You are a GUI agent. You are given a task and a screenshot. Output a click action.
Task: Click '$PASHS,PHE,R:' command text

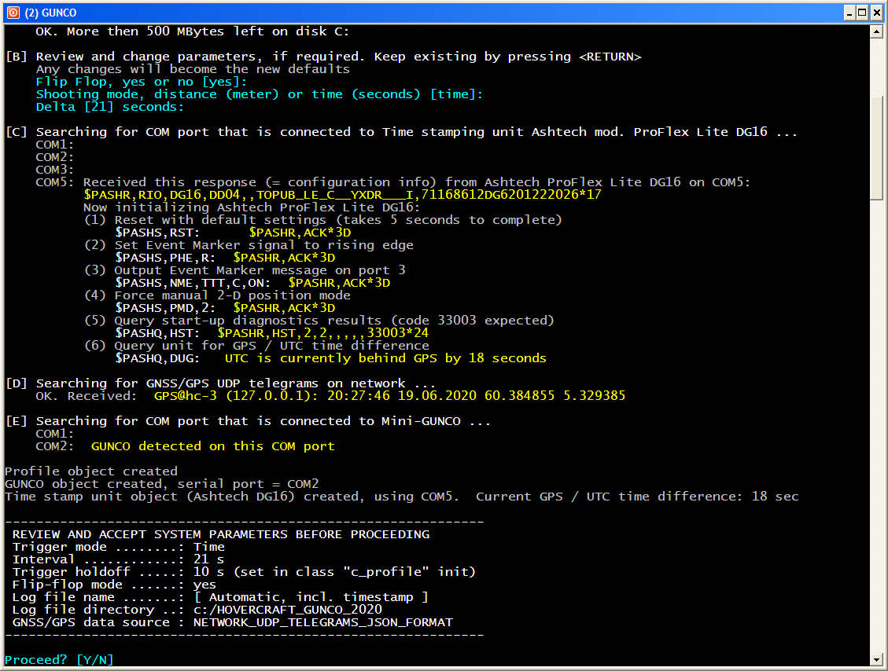pyautogui.click(x=165, y=258)
